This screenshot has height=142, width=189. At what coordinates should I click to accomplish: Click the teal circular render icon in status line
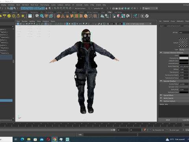126,8
